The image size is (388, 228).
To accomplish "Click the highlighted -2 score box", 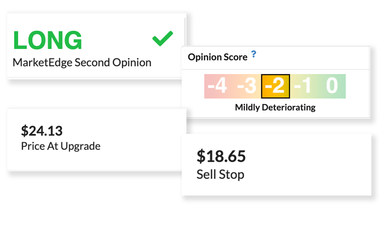I will click(275, 87).
